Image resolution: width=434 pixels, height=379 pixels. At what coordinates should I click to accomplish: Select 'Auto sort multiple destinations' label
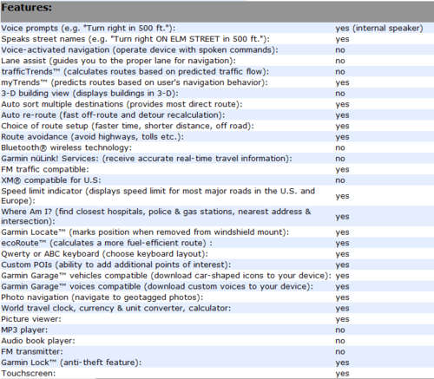click(122, 104)
